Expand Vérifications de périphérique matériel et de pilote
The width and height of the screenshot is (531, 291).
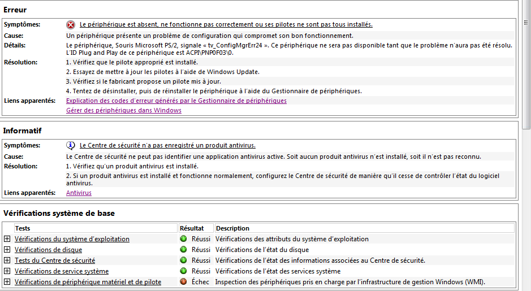pyautogui.click(x=7, y=281)
